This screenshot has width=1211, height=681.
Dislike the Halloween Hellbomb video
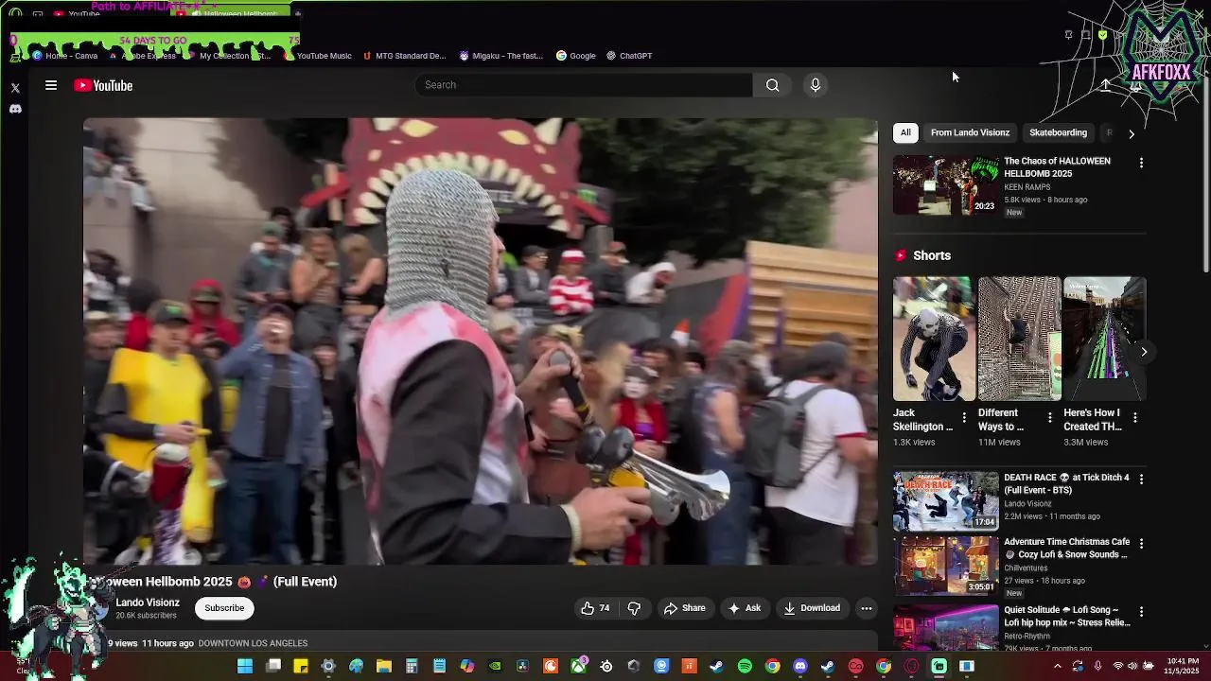(634, 608)
